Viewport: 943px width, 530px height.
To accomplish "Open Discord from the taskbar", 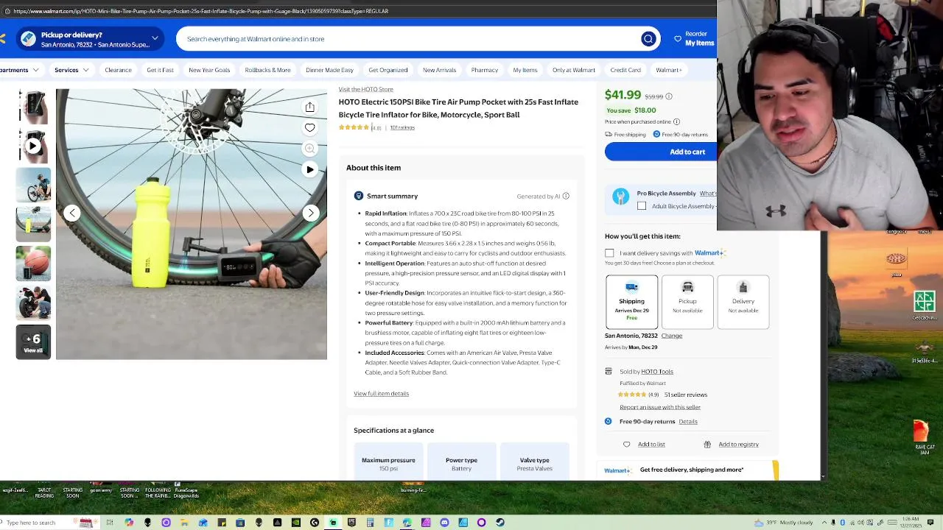I will (x=444, y=523).
